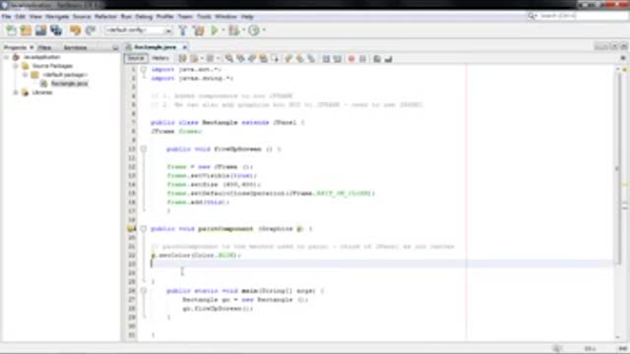
Task: Open the File menu
Action: click(6, 17)
